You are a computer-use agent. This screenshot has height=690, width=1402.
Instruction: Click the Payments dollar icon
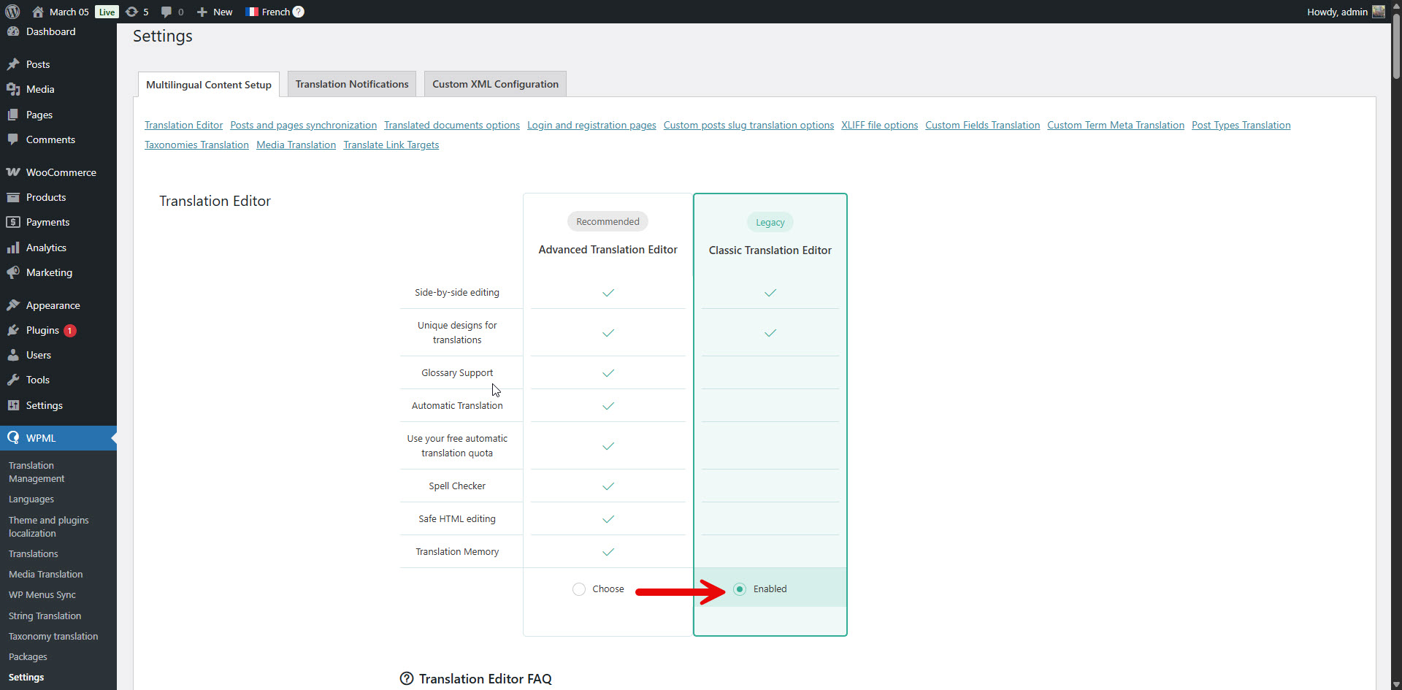(x=13, y=222)
